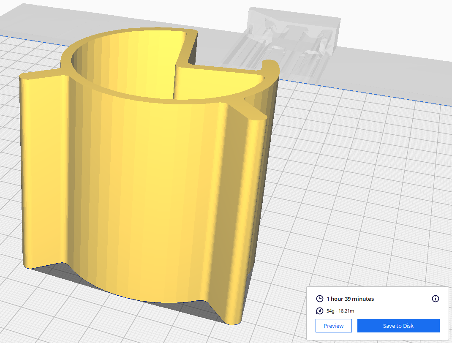
Task: Click the '1 hour 39 minutes' estimate
Action: point(350,299)
